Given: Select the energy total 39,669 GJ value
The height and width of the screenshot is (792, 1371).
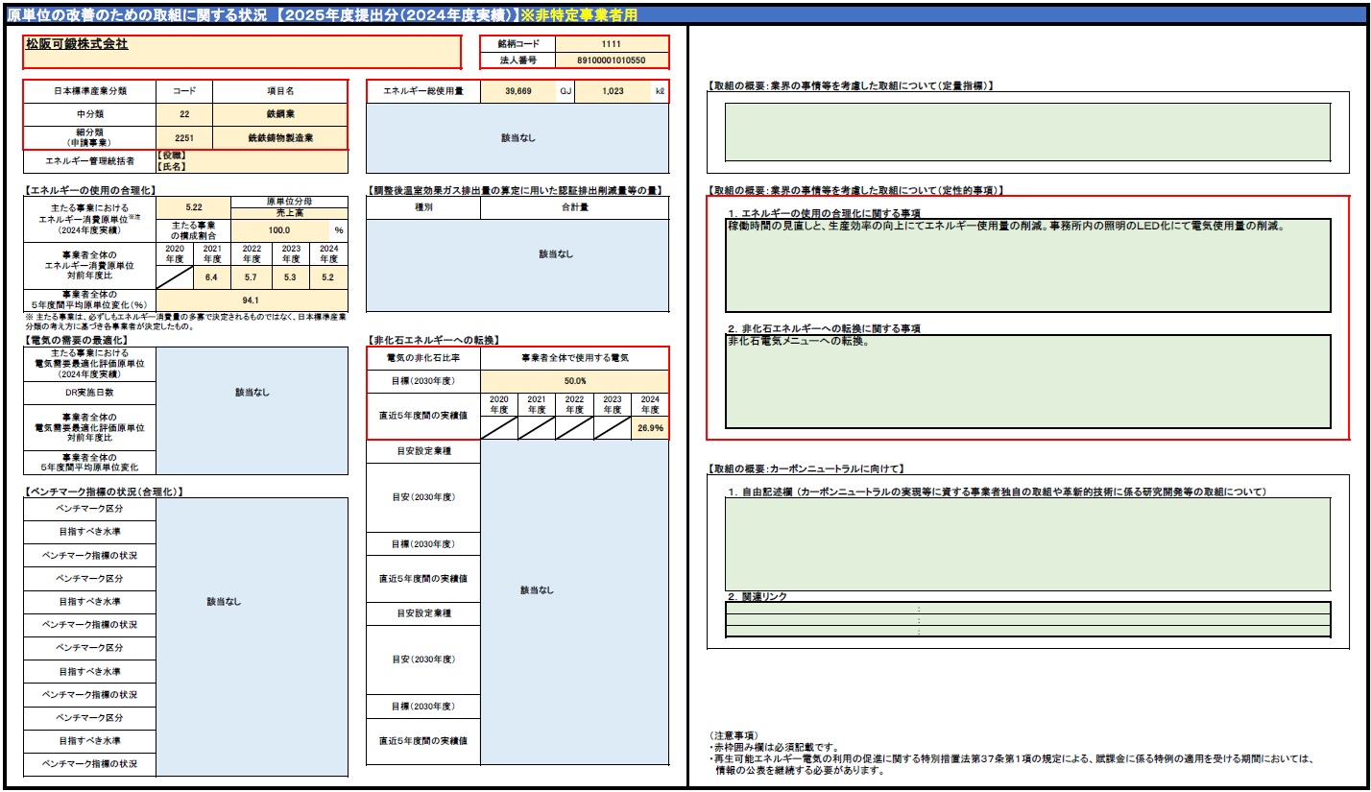Looking at the screenshot, I should coord(517,91).
